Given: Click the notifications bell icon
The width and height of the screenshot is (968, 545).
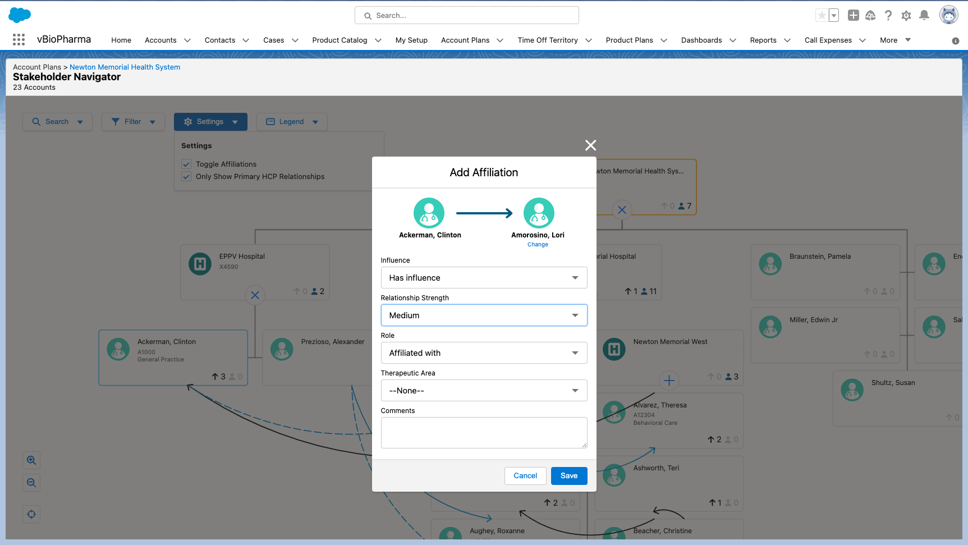Looking at the screenshot, I should tap(924, 16).
